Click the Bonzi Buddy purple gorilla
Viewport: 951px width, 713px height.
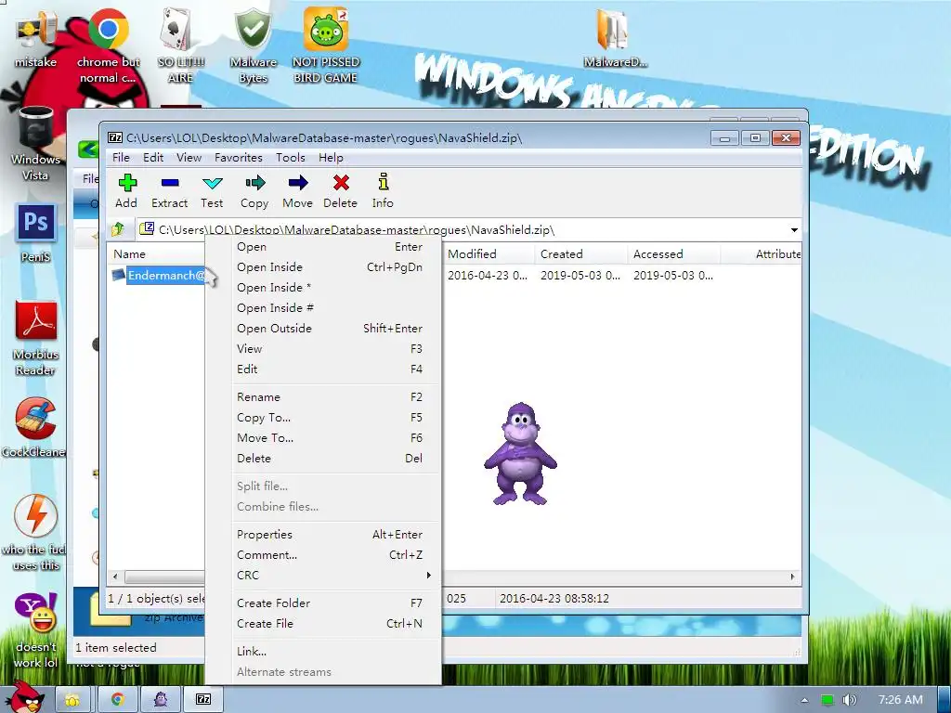(520, 453)
